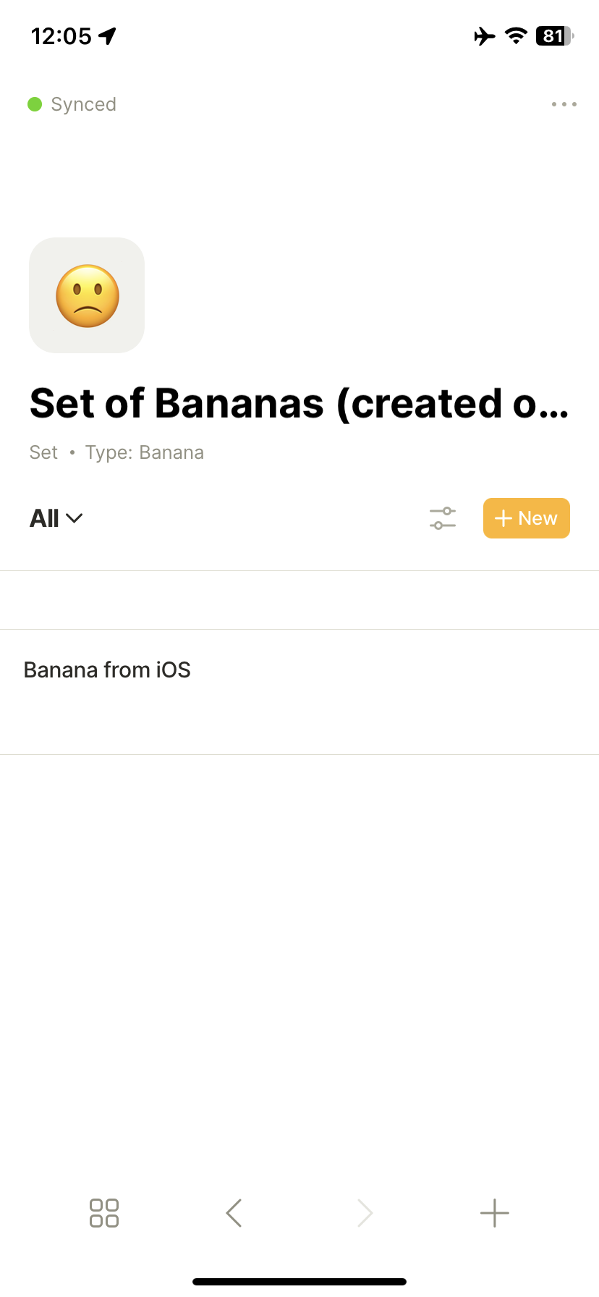Open the three-dot options menu
Image resolution: width=599 pixels, height=1297 pixels.
pos(564,103)
